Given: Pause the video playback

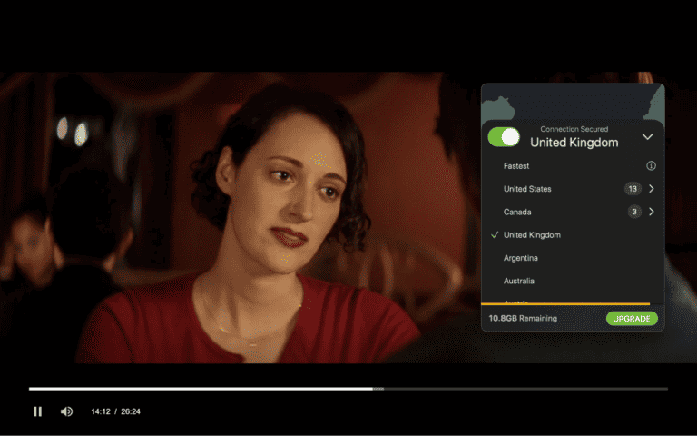Looking at the screenshot, I should [x=38, y=411].
